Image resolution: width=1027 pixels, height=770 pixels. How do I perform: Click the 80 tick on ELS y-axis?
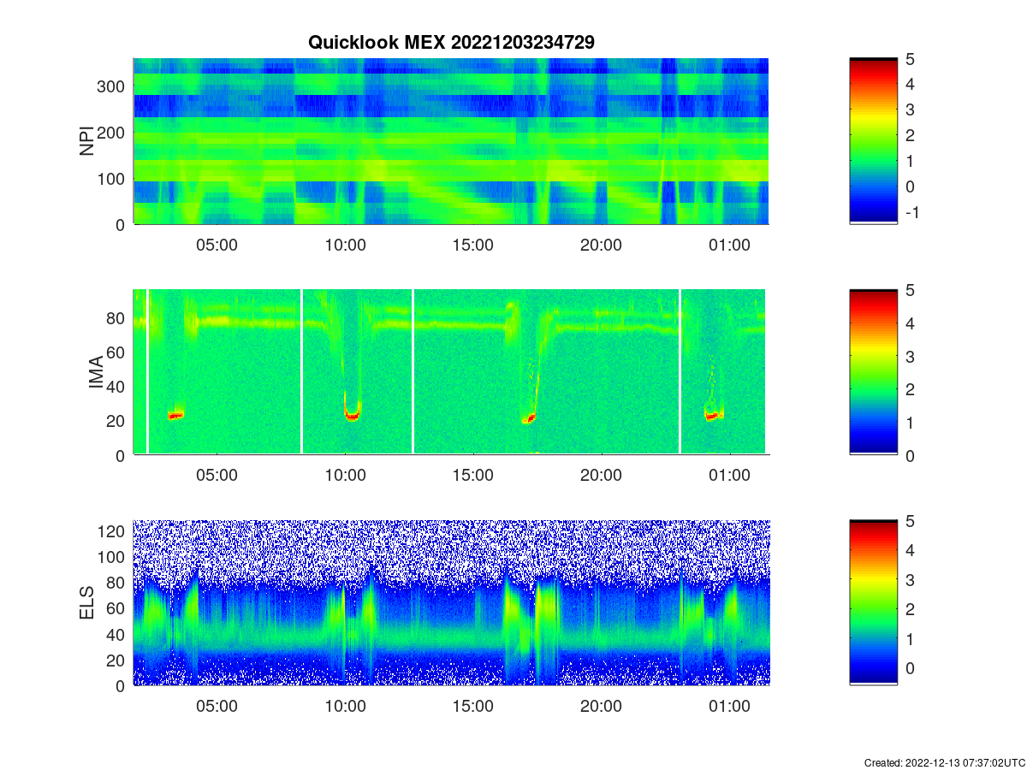pos(117,583)
